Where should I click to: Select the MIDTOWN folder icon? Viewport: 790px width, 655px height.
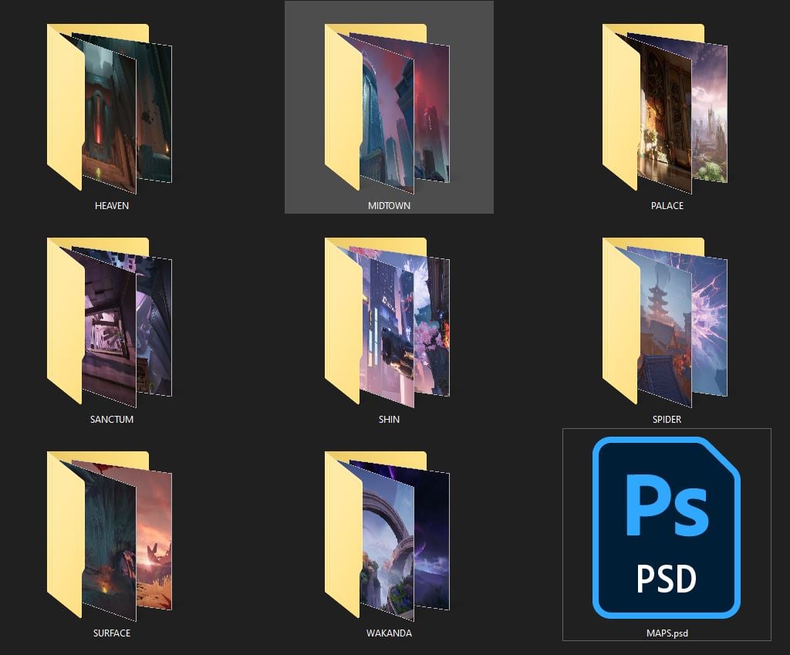click(x=387, y=108)
